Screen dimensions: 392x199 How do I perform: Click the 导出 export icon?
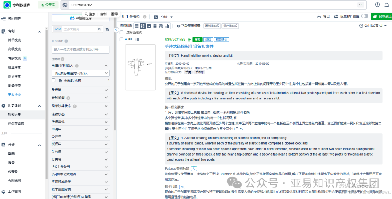[x=319, y=16]
